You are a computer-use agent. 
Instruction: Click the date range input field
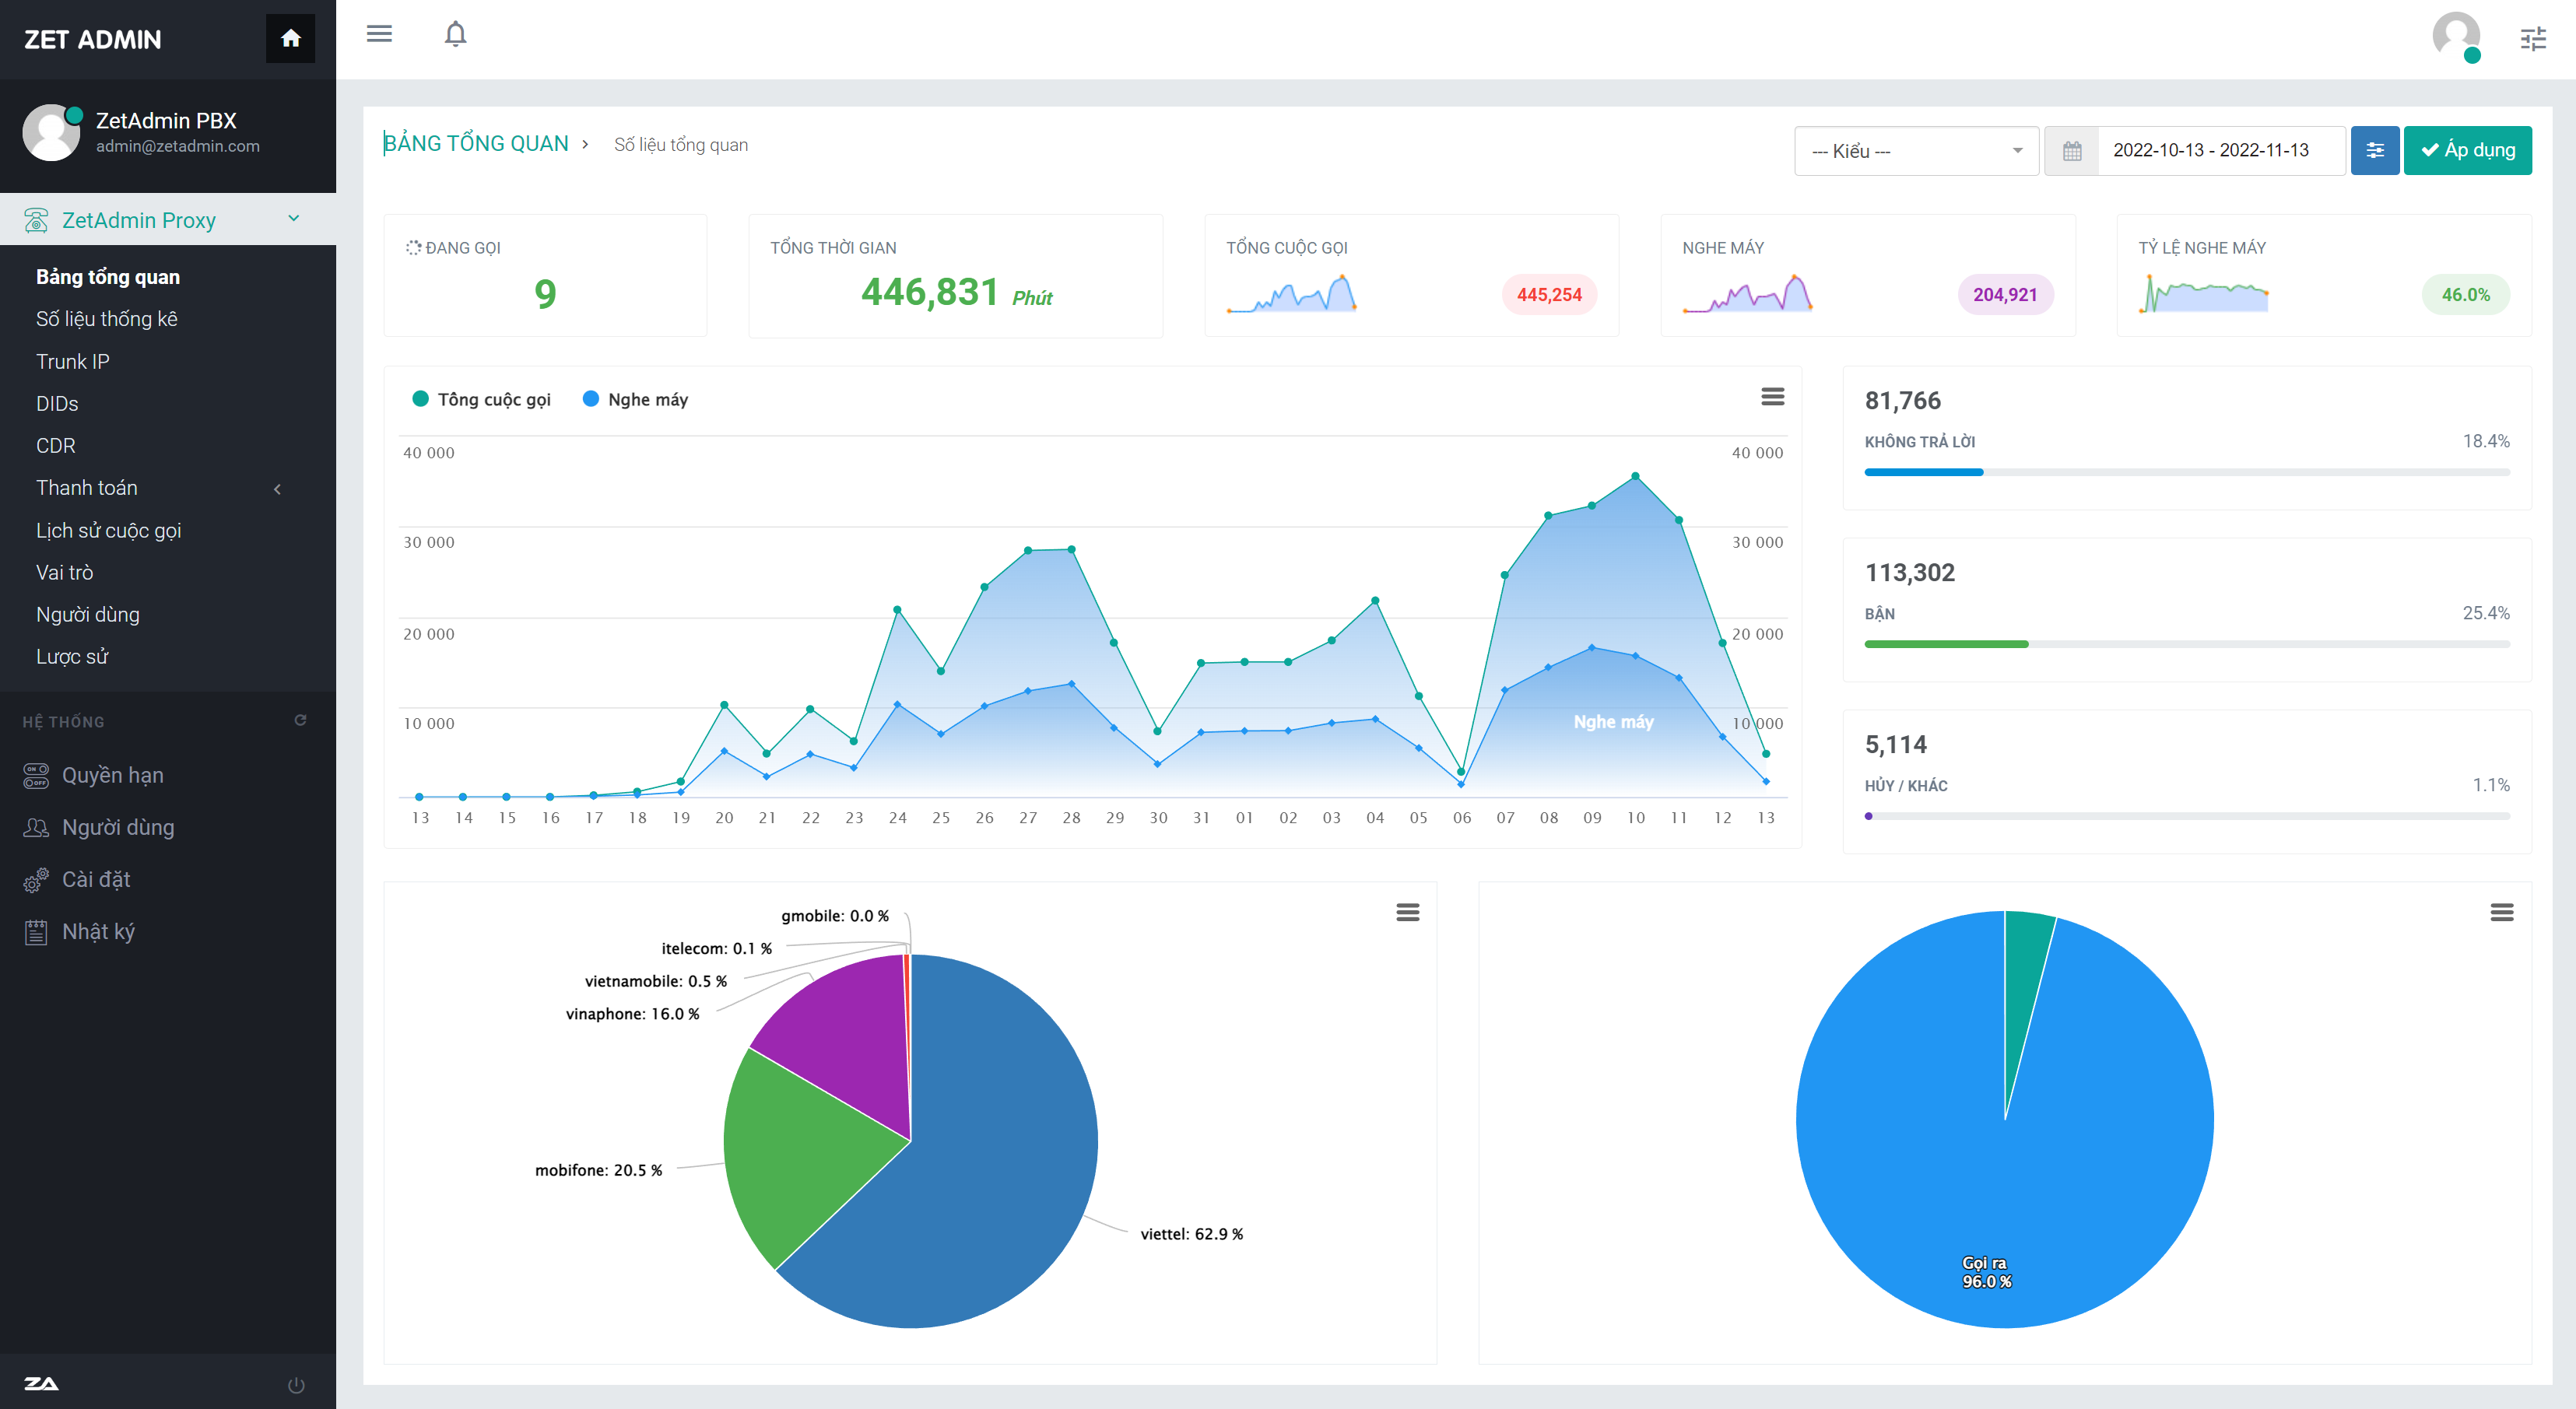(2210, 150)
